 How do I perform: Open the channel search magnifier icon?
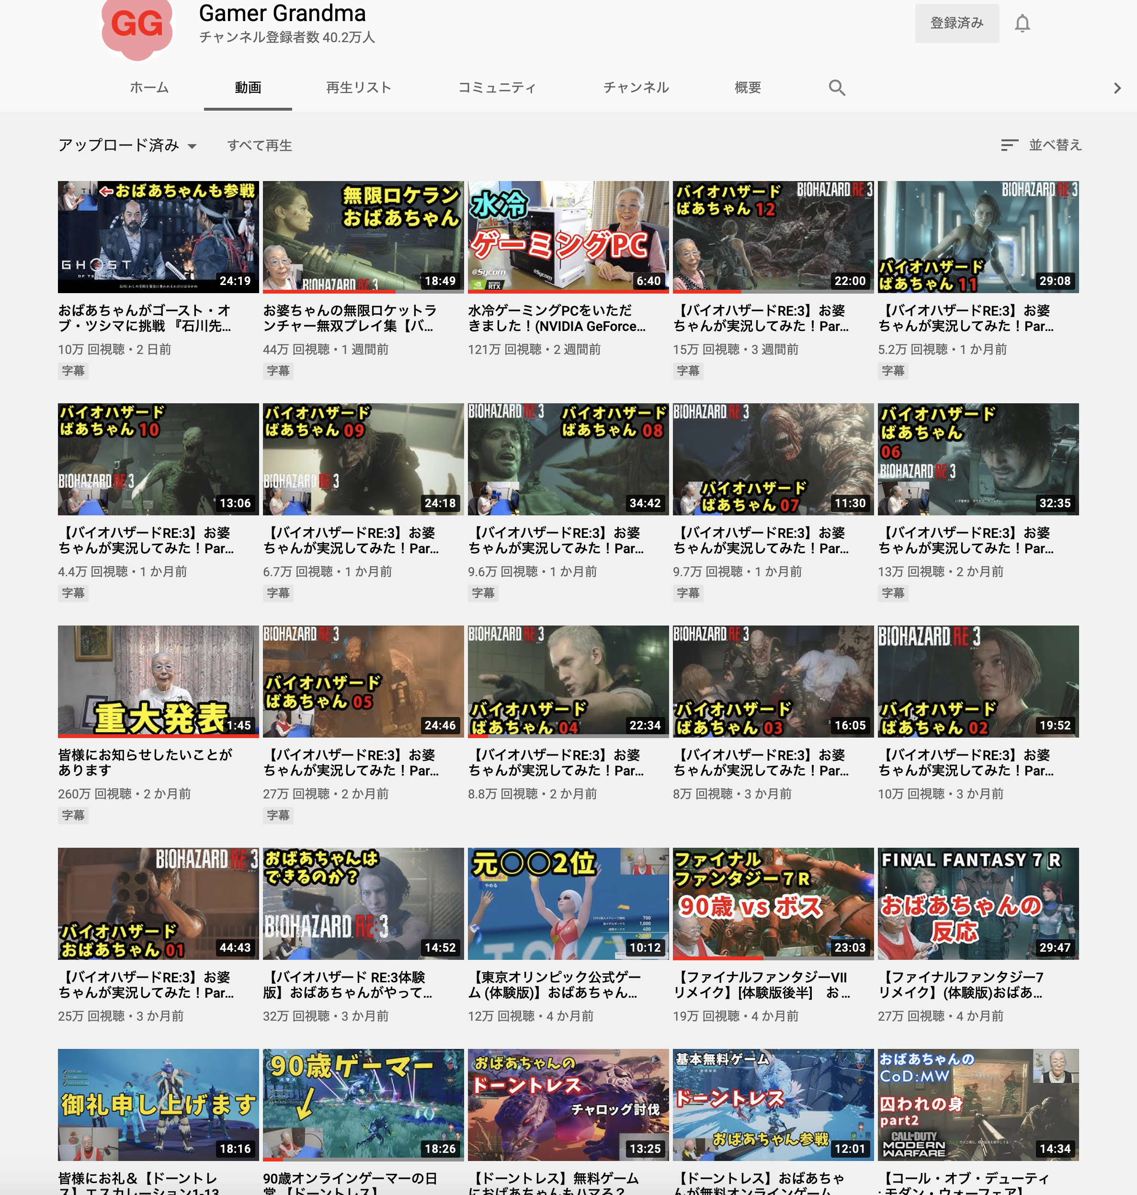pos(836,88)
